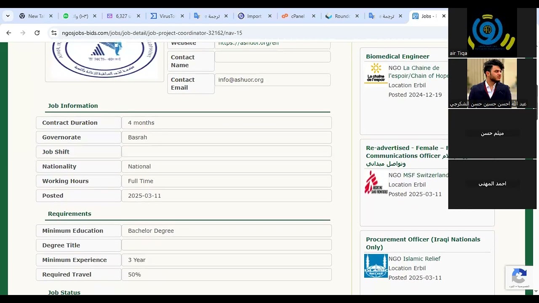Click the Job Information section heading
The width and height of the screenshot is (539, 303).
click(x=73, y=106)
